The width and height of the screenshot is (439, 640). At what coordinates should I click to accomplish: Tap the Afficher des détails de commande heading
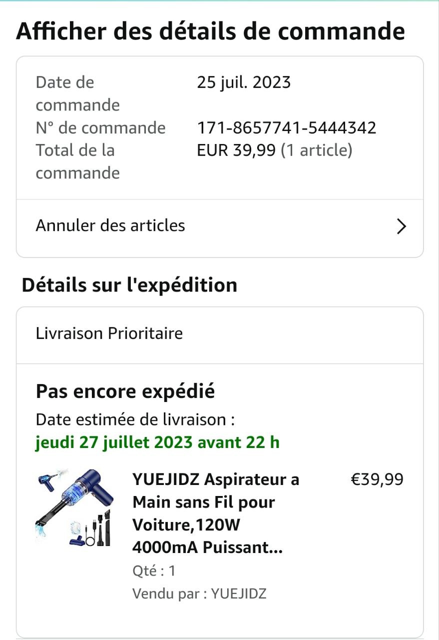point(210,32)
